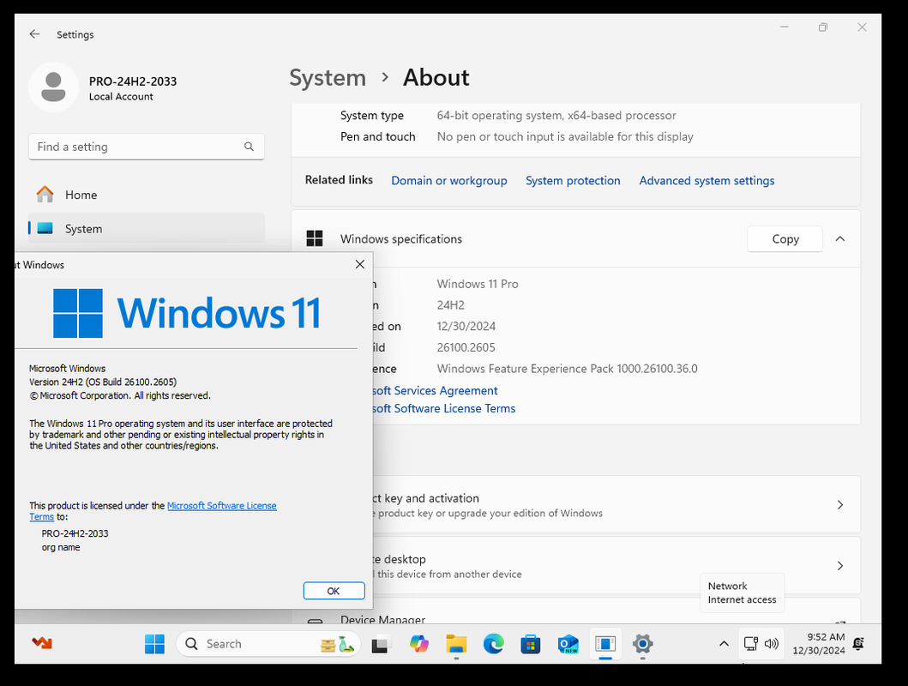This screenshot has height=686, width=908.
Task: Select the Windows 11 Pro edition value
Action: pyautogui.click(x=478, y=284)
